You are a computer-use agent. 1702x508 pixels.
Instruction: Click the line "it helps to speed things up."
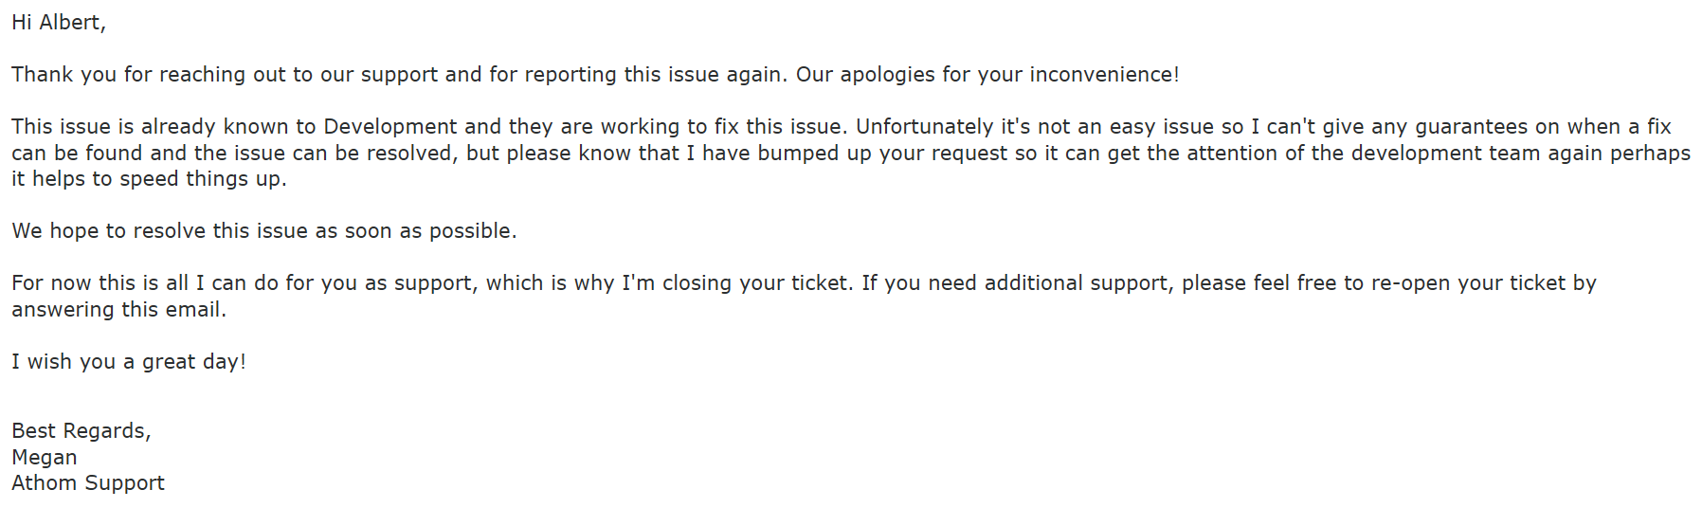149,179
